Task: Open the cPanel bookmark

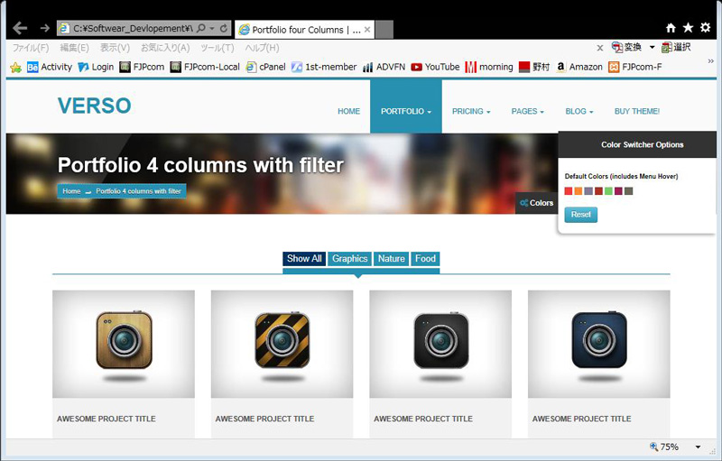Action: [x=265, y=67]
